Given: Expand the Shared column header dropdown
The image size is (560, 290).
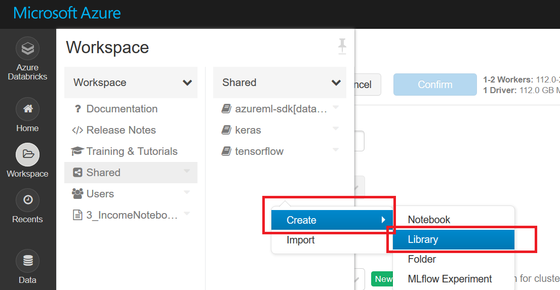Looking at the screenshot, I should (336, 83).
